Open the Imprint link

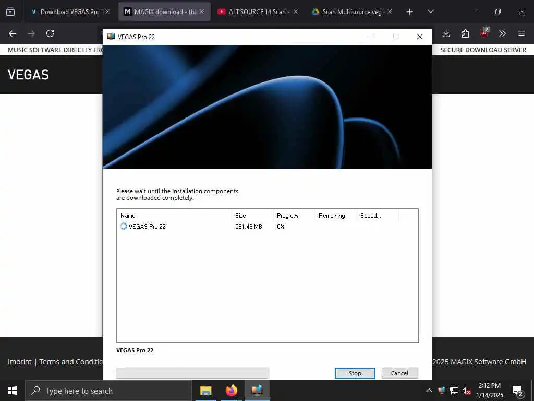pos(20,362)
